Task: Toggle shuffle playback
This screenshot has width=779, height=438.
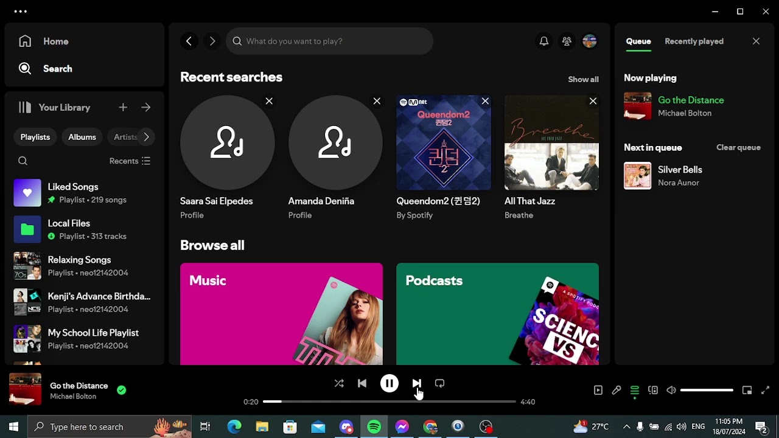Action: pos(339,384)
